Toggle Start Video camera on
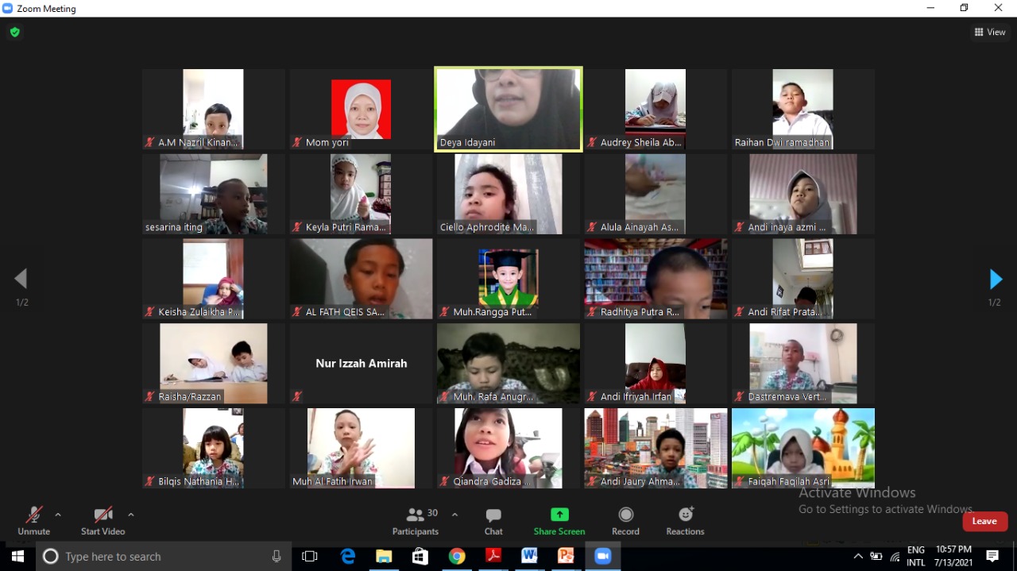This screenshot has height=571, width=1017. point(102,520)
